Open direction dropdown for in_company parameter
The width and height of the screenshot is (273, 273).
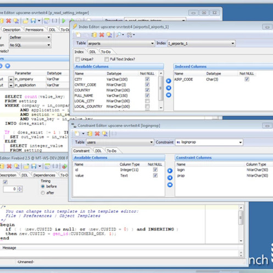pos(11,79)
